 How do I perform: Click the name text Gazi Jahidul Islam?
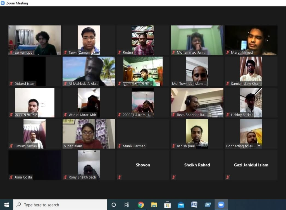tap(251, 165)
